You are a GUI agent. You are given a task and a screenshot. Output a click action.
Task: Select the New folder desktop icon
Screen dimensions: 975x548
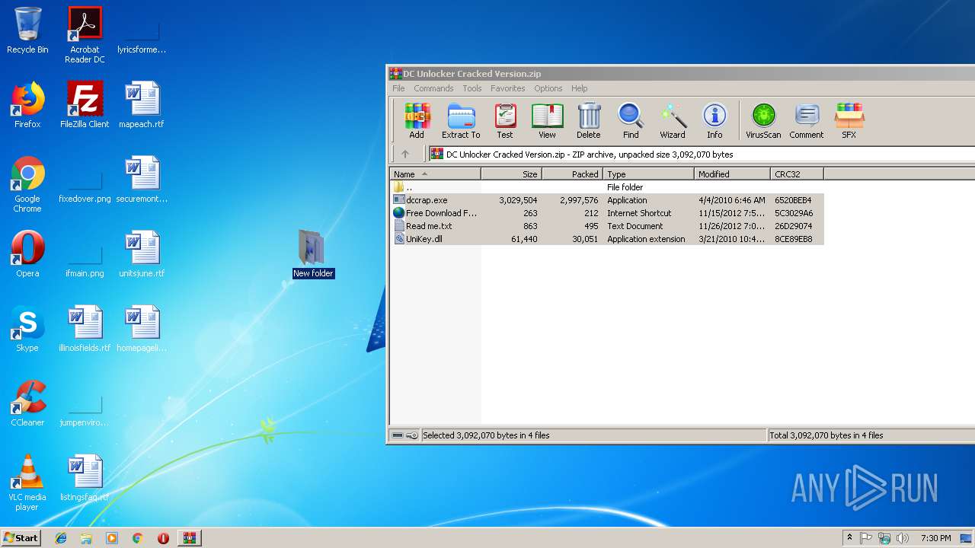(313, 254)
